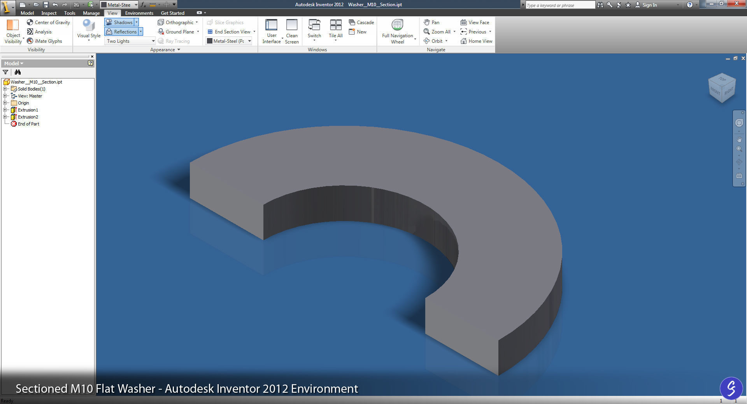Select Washer__M10__Section.ipt in the browser
This screenshot has width=747, height=404.
[x=33, y=82]
